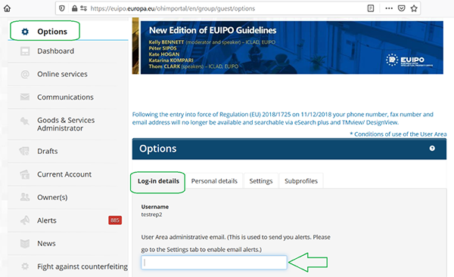Switch to the Subprofiles tab
This screenshot has width=454, height=277.
point(301,181)
